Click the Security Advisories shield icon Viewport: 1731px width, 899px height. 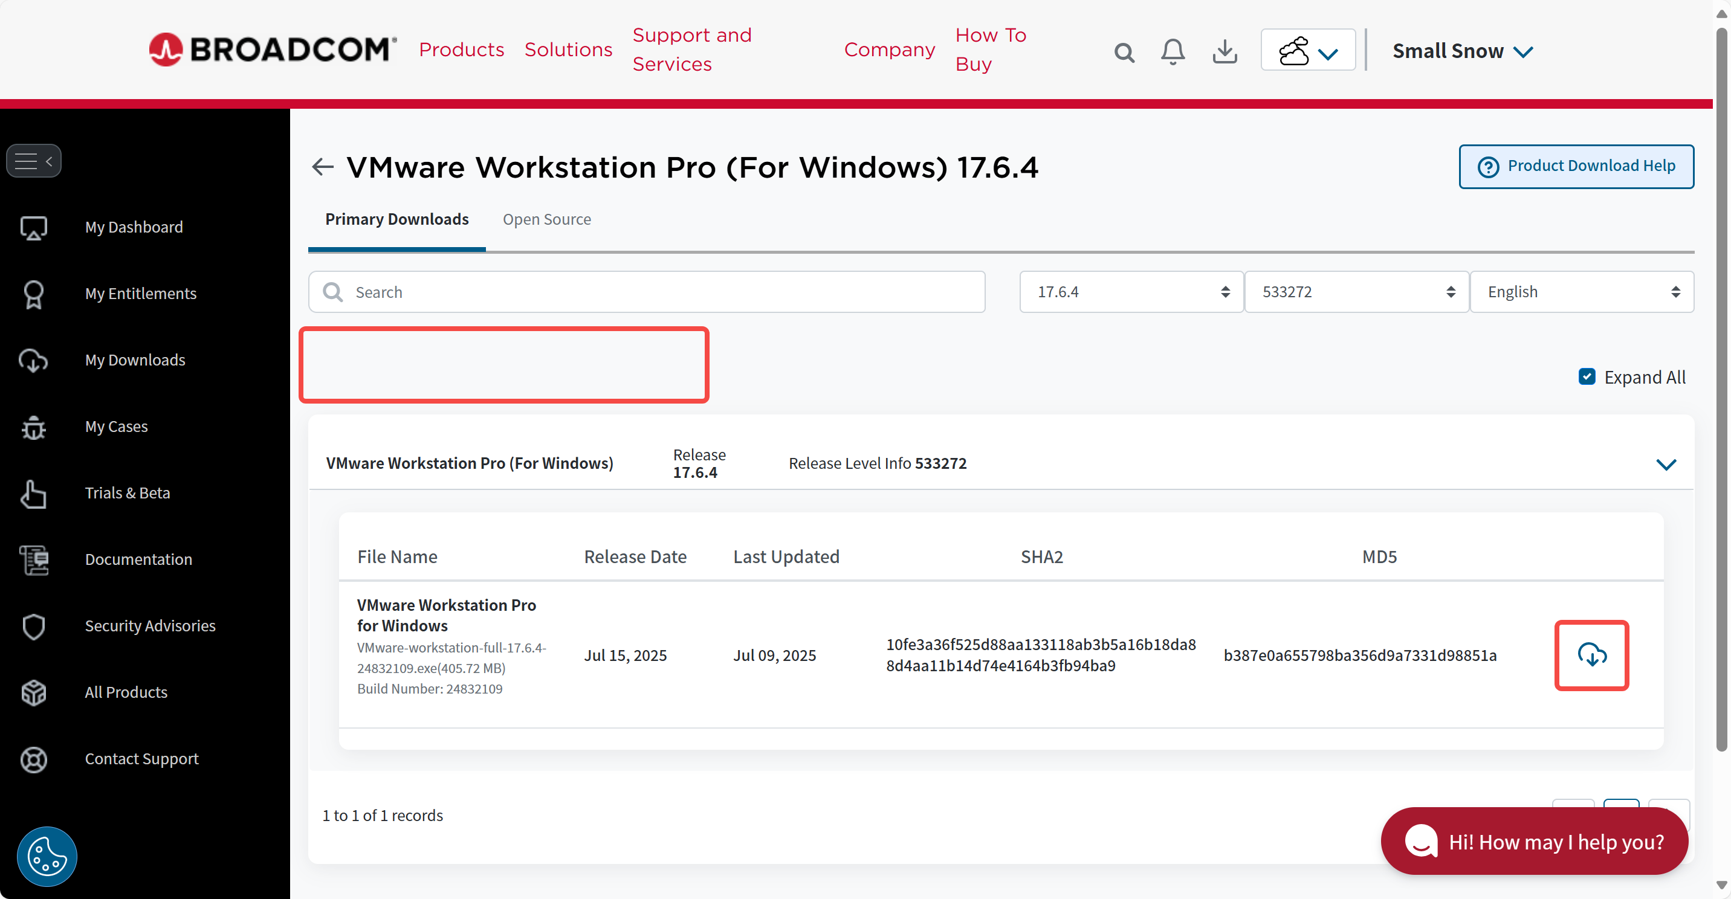point(34,626)
